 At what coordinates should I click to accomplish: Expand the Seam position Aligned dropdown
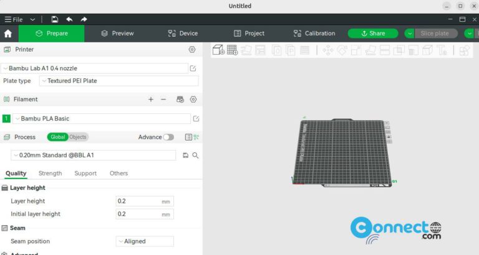(145, 241)
